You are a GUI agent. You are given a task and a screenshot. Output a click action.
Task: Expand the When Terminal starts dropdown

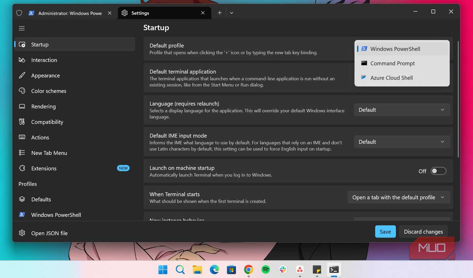click(x=399, y=197)
